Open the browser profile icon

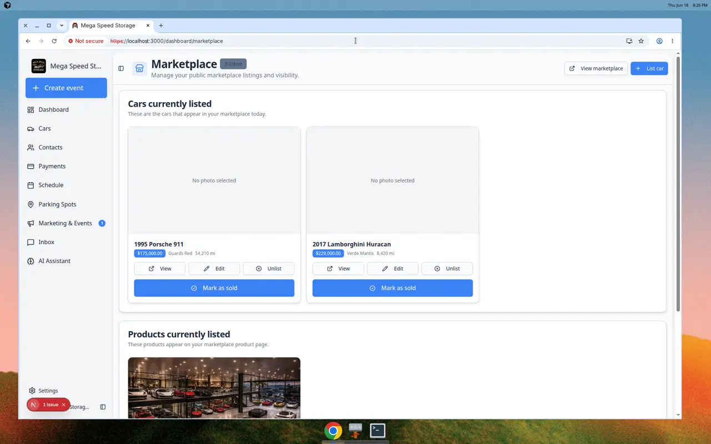tap(659, 41)
